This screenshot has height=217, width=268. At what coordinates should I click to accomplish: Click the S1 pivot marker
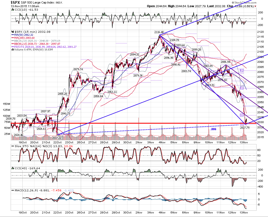242,115
